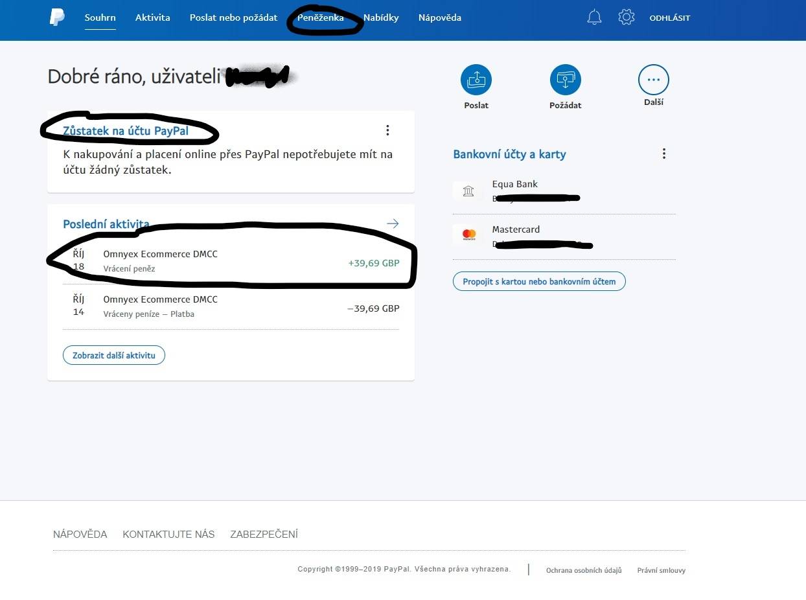Open Právní smlouvy footer link
806x600 pixels.
(662, 570)
